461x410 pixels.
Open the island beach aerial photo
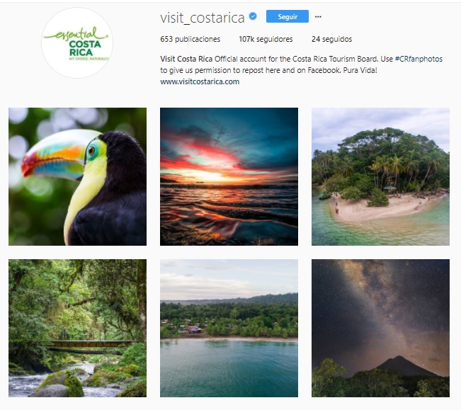[x=380, y=176]
